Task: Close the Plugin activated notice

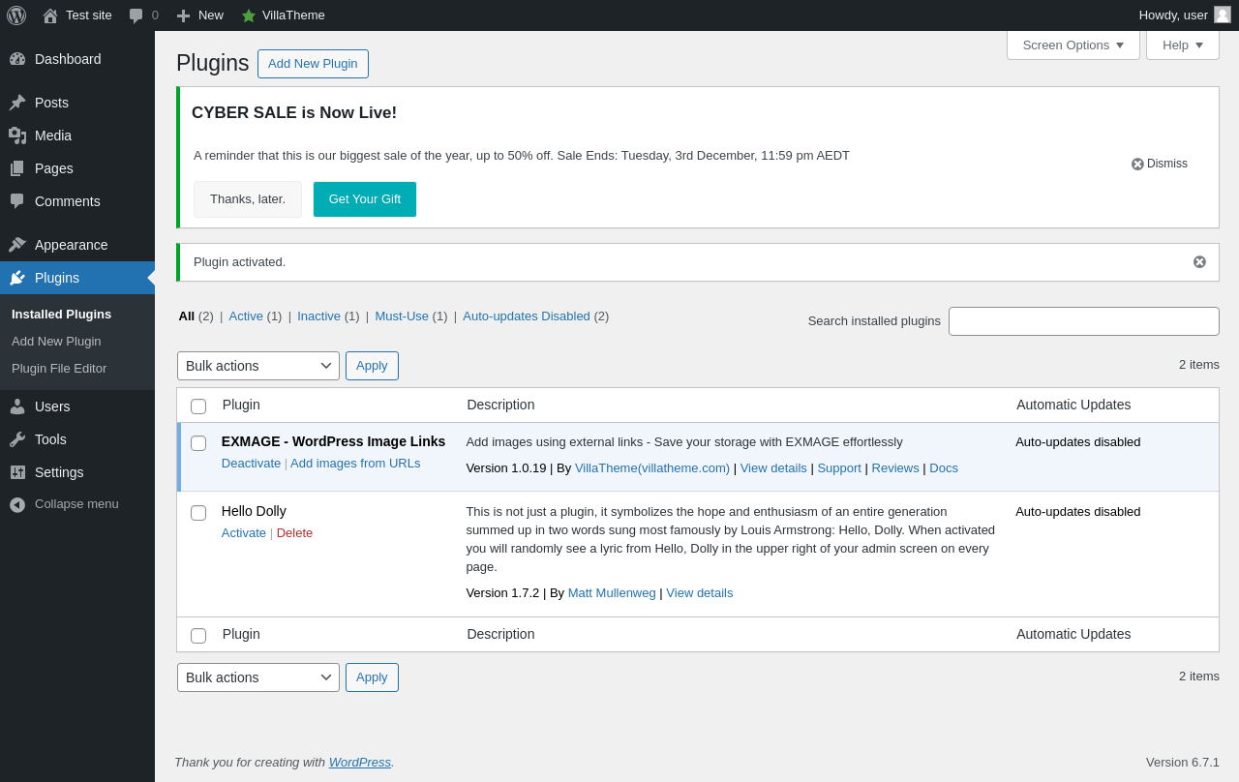Action: [1199, 262]
